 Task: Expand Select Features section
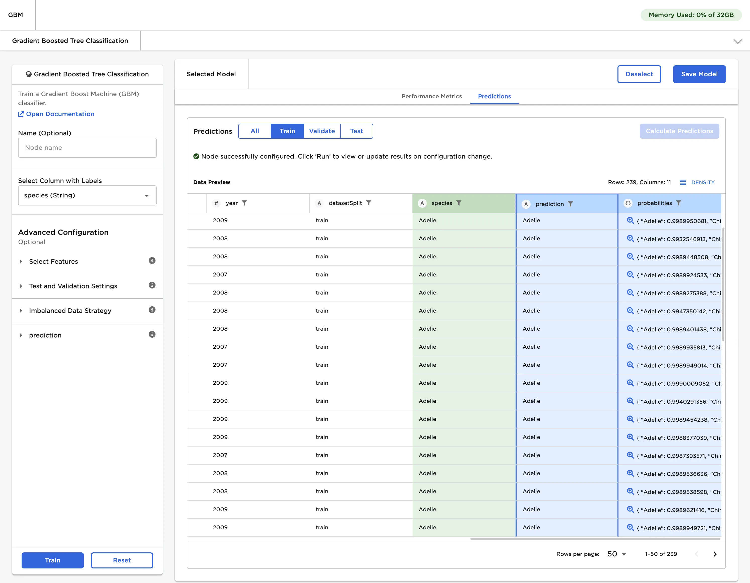click(x=21, y=261)
